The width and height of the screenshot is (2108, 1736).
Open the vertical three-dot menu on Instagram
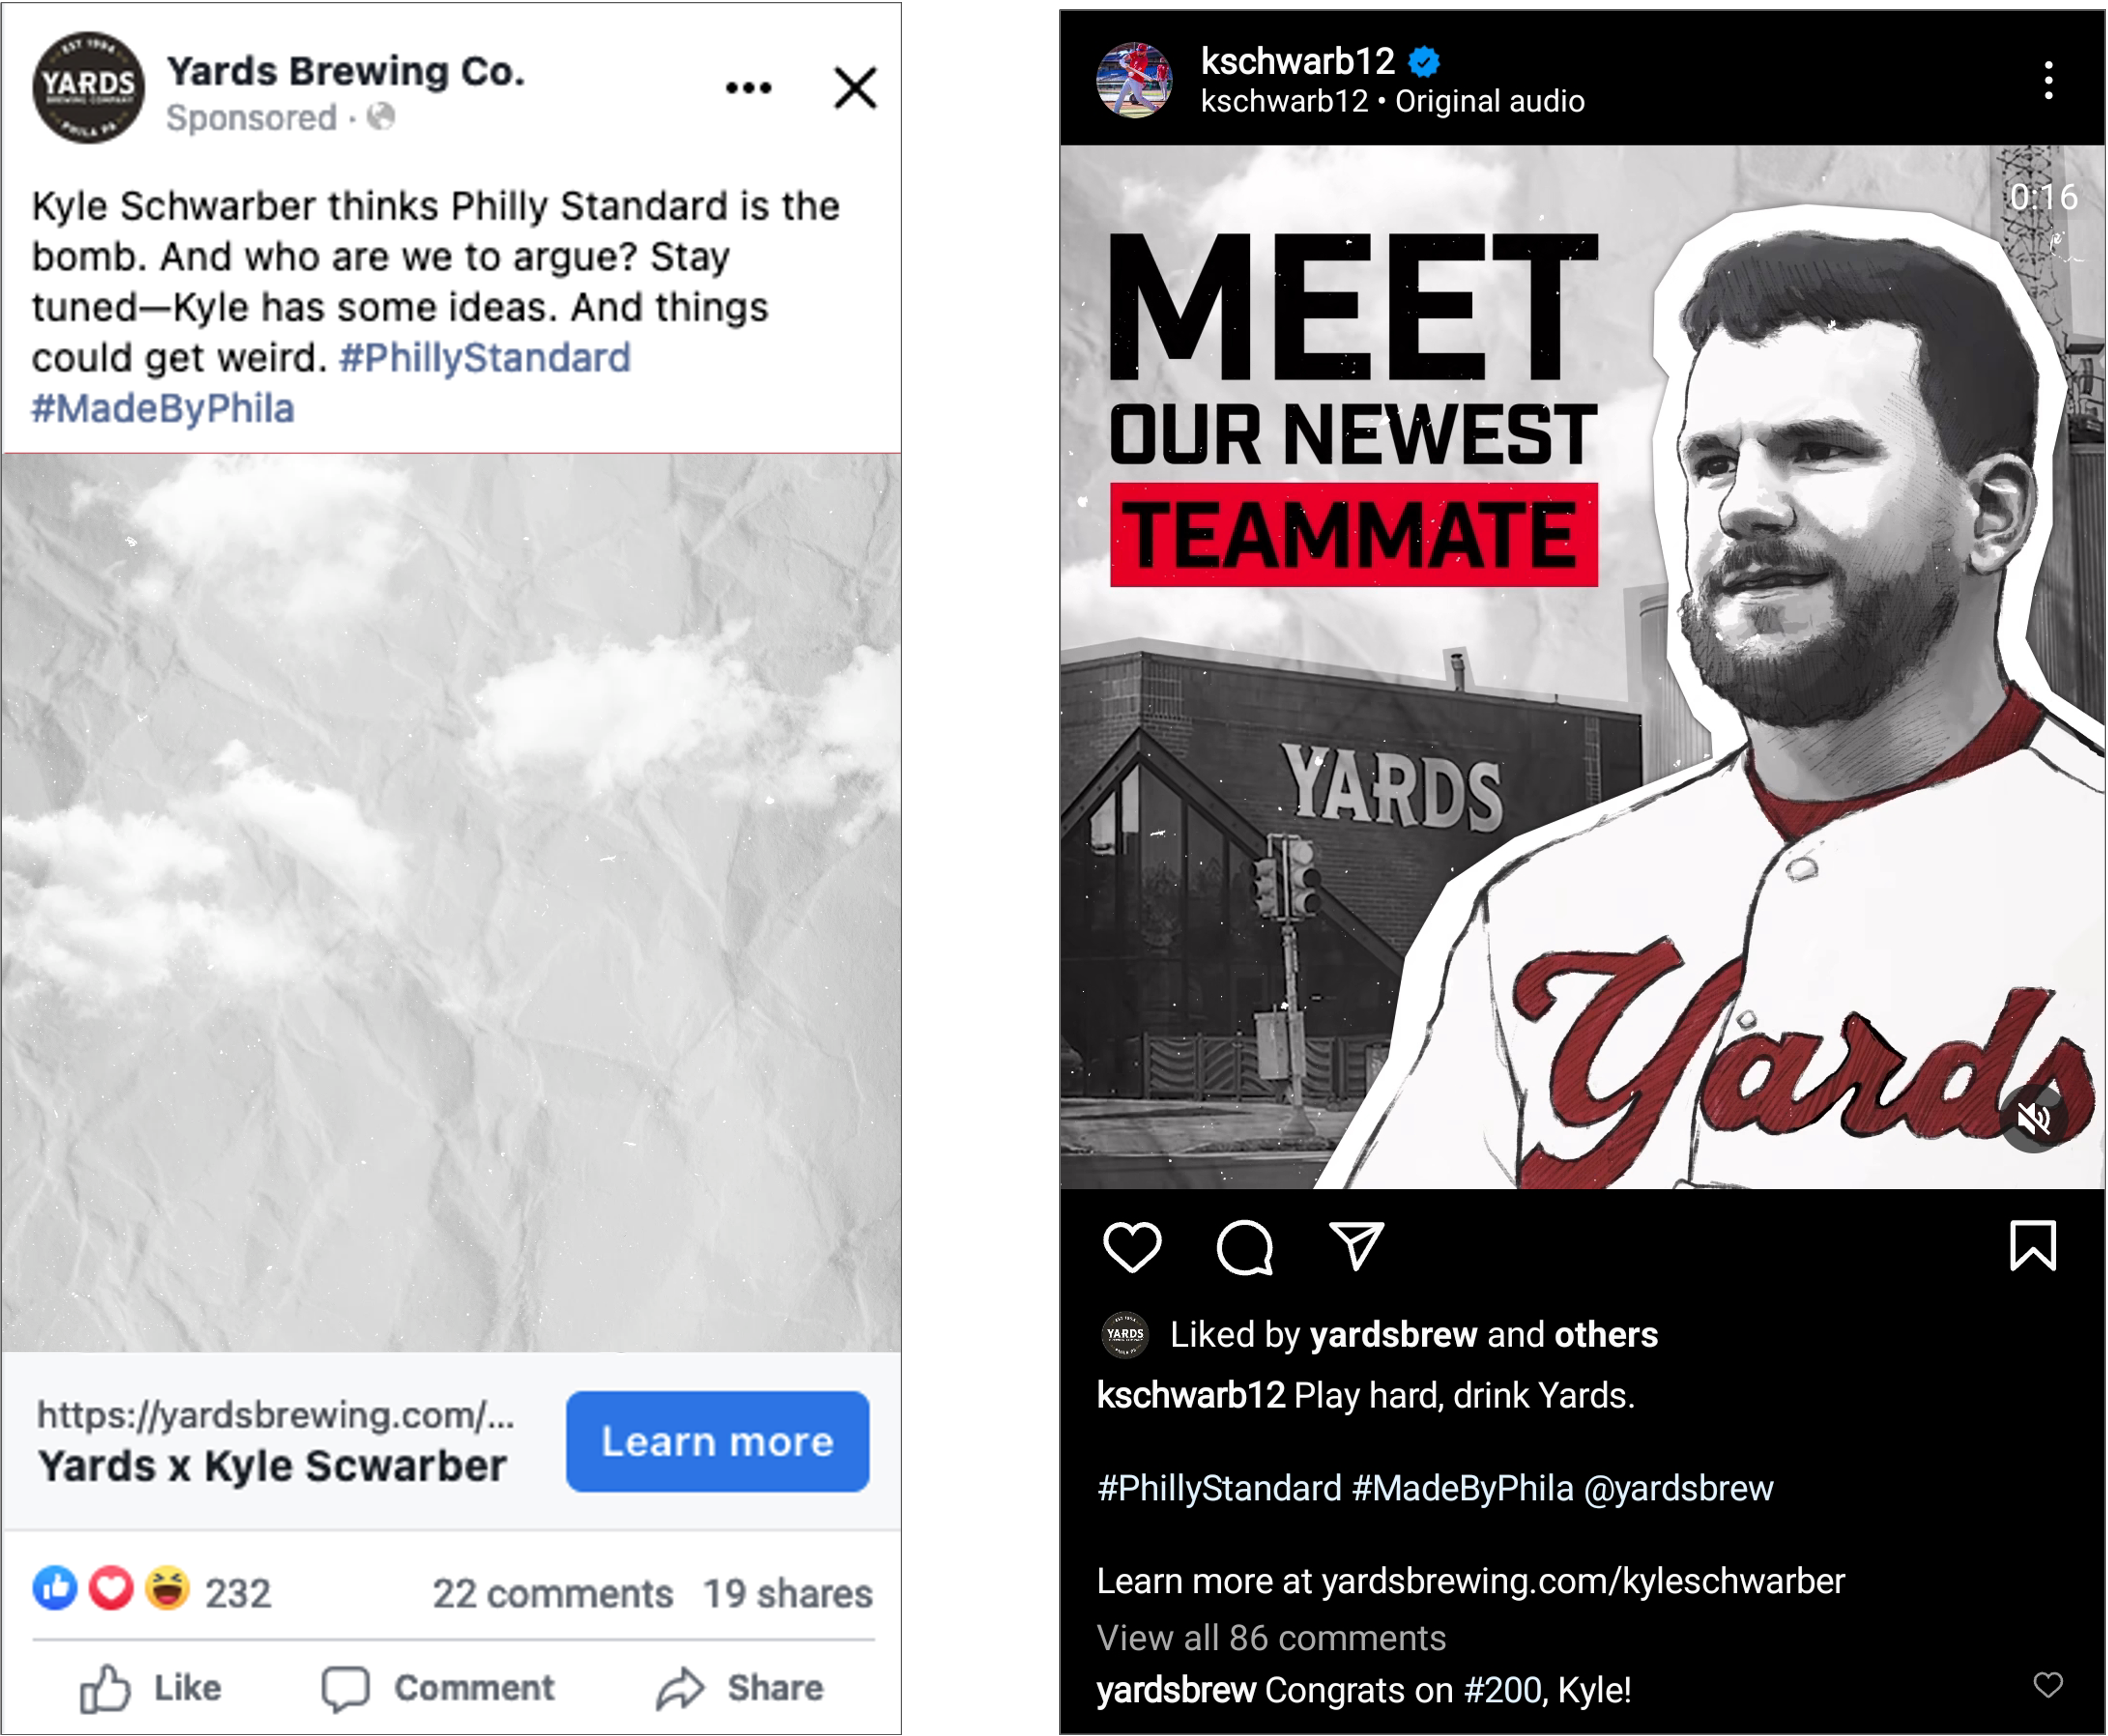(2049, 80)
